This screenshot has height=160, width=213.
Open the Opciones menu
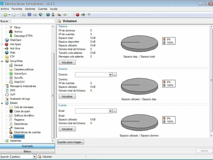30,9
